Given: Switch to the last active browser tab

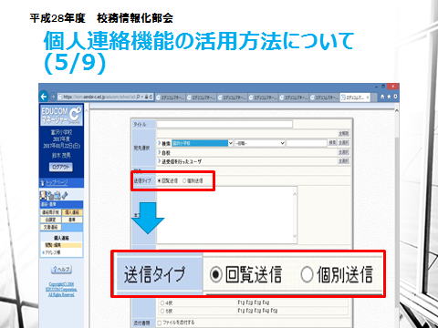Looking at the screenshot, I should [355, 97].
